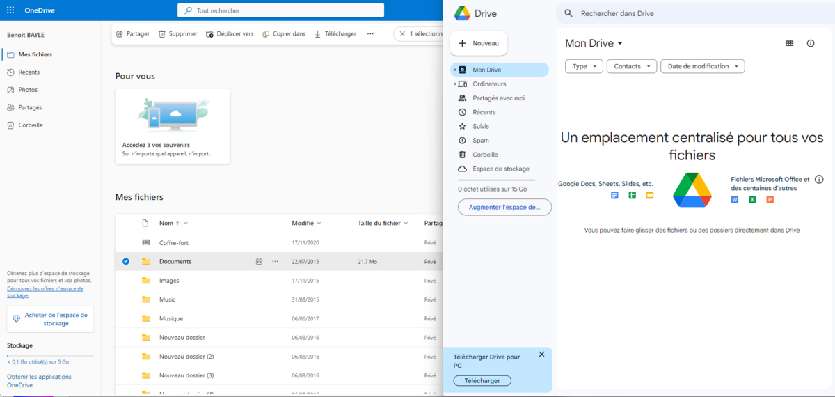The image size is (835, 397).
Task: Sort by the Nom column header
Action: tap(166, 223)
